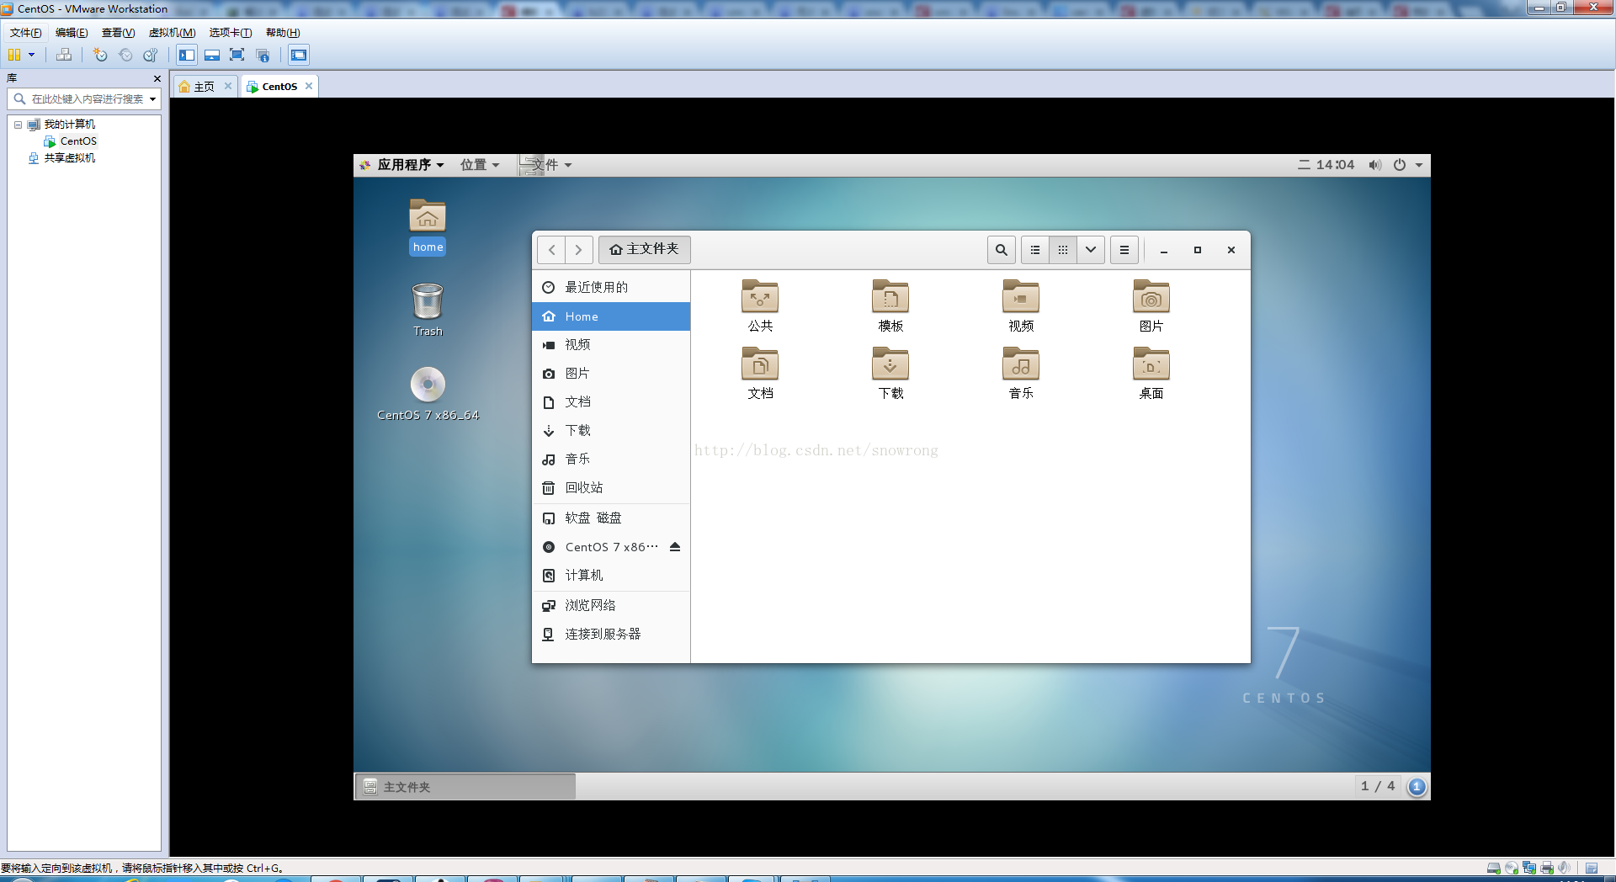Open the 文档 folder icon in main pane
The height and width of the screenshot is (882, 1616).
760,373
